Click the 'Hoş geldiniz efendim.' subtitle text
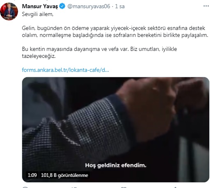215x188 pixels. point(116,165)
